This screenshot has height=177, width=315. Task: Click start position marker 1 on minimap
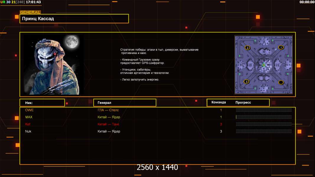click(x=281, y=47)
